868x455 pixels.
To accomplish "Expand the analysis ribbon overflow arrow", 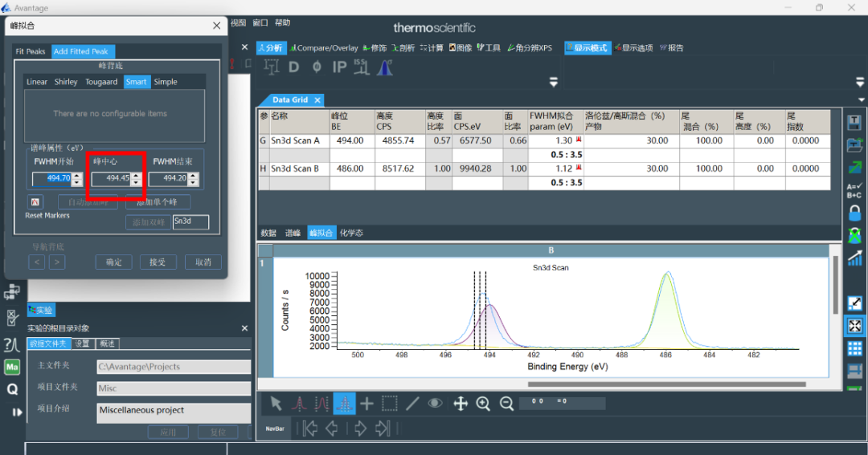I will coord(553,82).
